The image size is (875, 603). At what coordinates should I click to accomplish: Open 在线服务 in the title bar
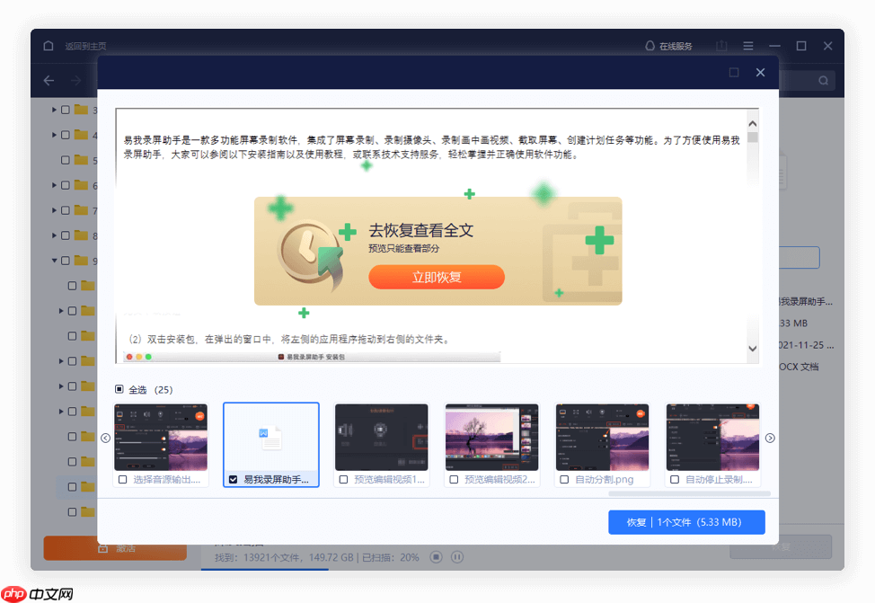668,46
